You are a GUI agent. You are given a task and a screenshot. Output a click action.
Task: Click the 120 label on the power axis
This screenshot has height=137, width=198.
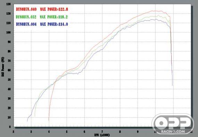click(8, 14)
